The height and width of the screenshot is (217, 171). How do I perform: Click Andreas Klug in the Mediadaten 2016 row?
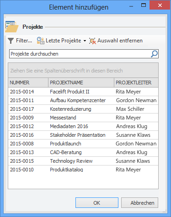pos(132,126)
